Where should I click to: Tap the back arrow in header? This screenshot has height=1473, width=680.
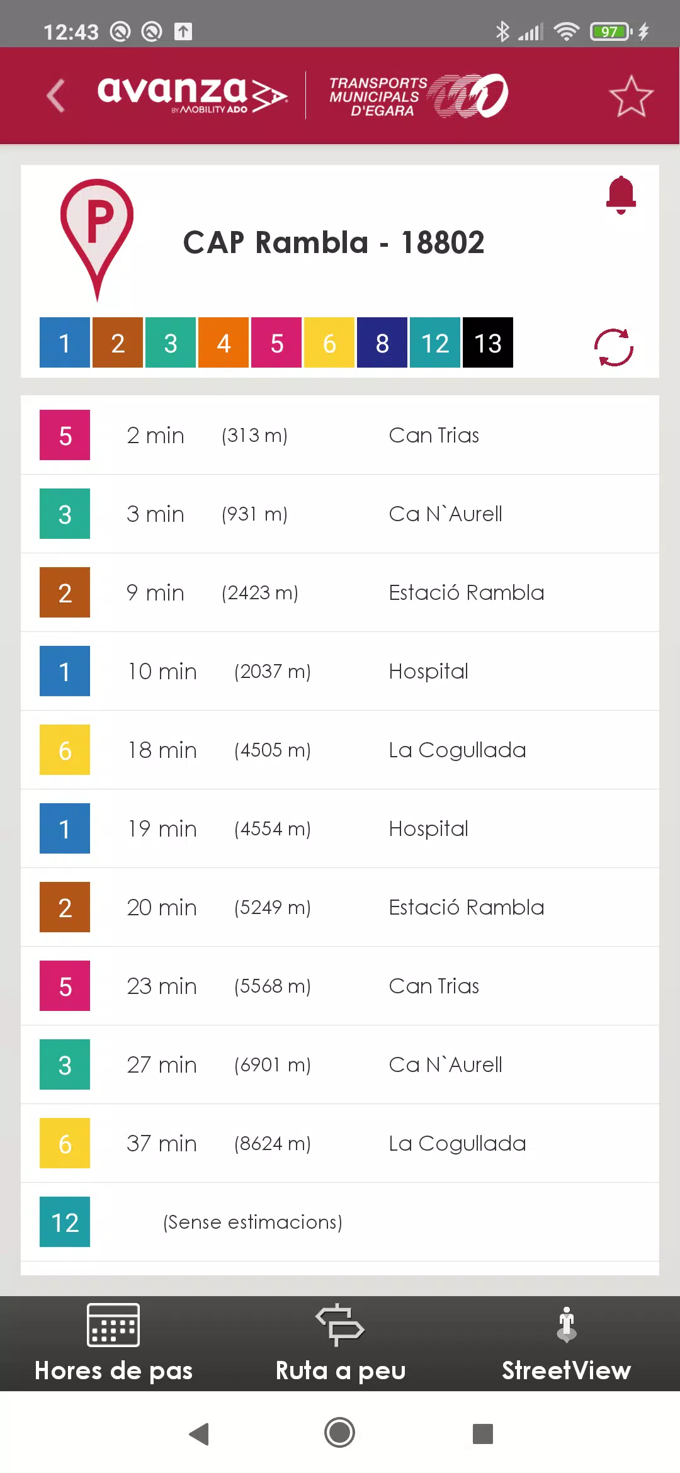point(56,96)
